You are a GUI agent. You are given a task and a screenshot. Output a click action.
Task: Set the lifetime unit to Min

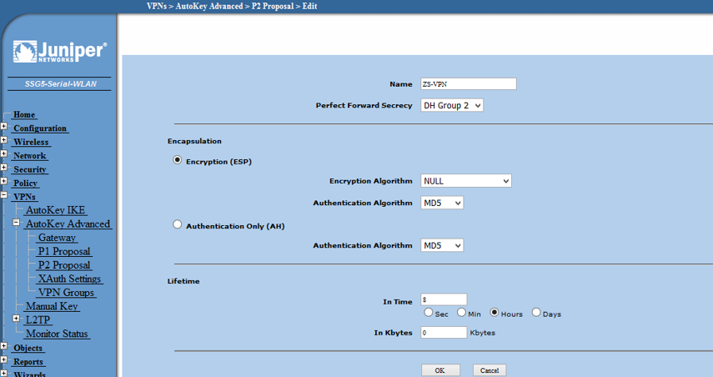pos(461,313)
